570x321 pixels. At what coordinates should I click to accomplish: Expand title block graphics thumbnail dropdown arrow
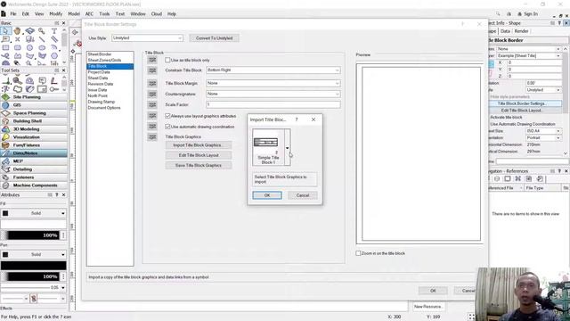pos(287,148)
